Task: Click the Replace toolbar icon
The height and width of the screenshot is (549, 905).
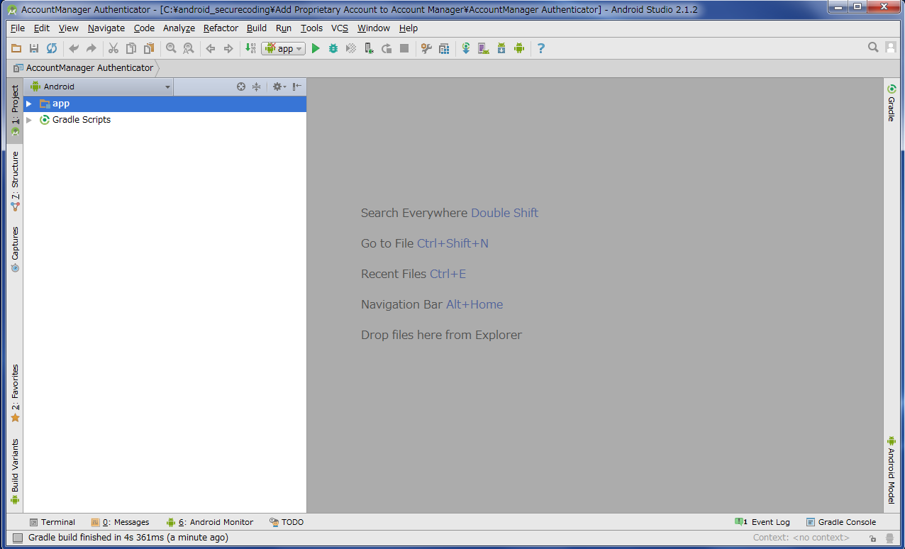Action: [x=189, y=48]
